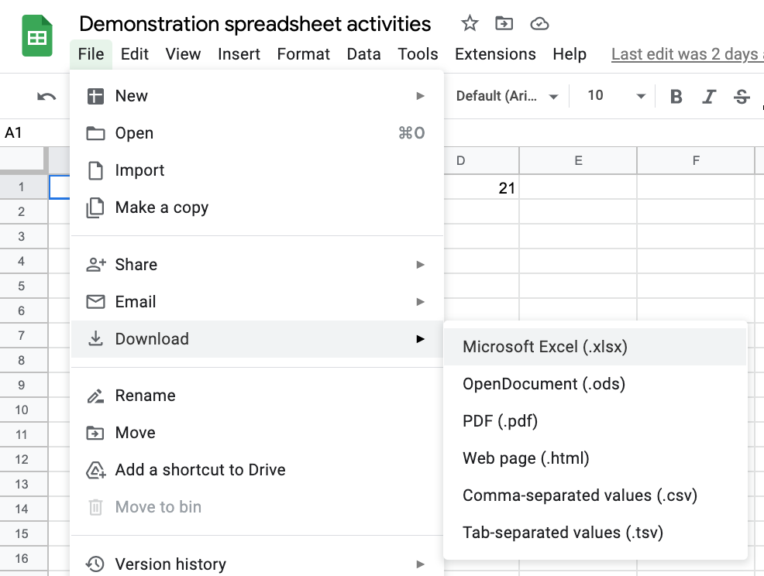Select column F header
This screenshot has height=576, width=764.
pyautogui.click(x=696, y=161)
